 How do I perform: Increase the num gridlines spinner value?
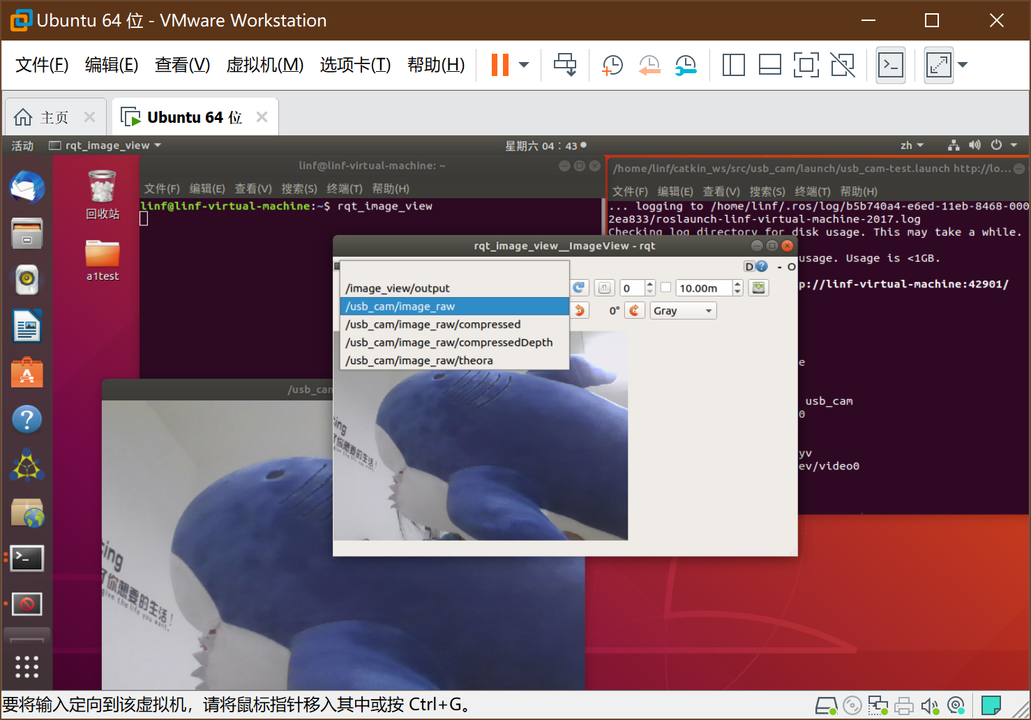tap(650, 284)
